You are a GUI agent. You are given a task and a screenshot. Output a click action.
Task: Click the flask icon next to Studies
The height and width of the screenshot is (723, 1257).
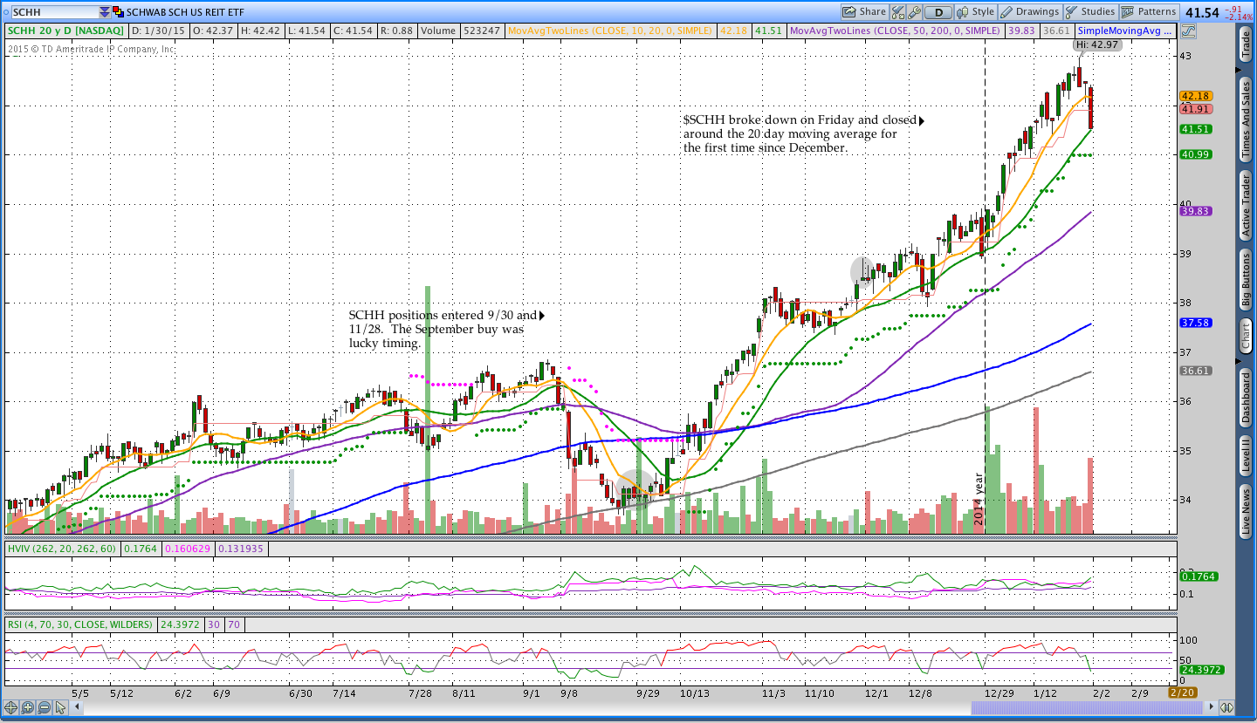[1072, 12]
